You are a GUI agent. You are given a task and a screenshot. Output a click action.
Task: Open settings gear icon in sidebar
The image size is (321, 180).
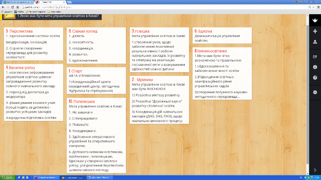pos(315,92)
